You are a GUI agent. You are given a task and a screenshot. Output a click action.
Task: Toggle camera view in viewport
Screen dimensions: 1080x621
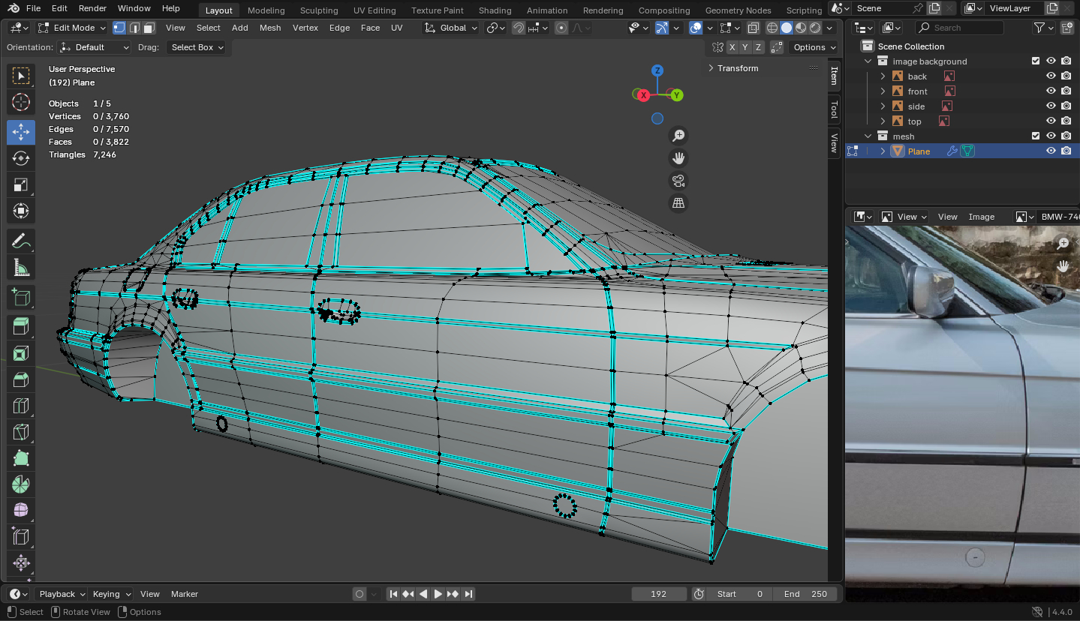(x=678, y=181)
